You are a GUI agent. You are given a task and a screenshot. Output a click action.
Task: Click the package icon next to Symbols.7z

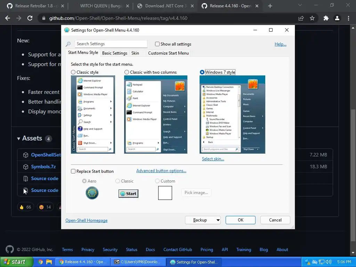pos(26,167)
